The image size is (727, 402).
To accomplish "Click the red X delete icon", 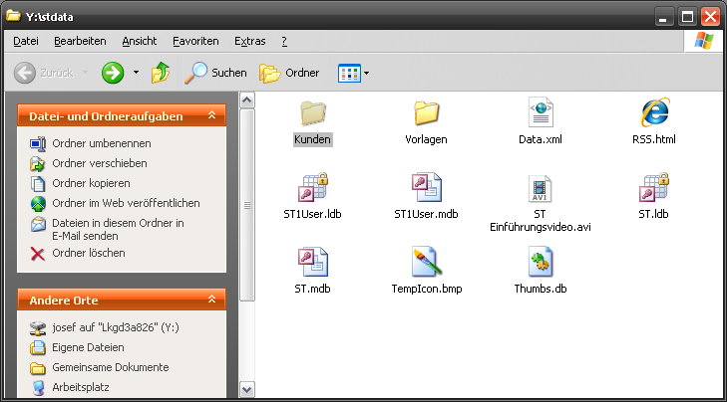I will (x=38, y=254).
